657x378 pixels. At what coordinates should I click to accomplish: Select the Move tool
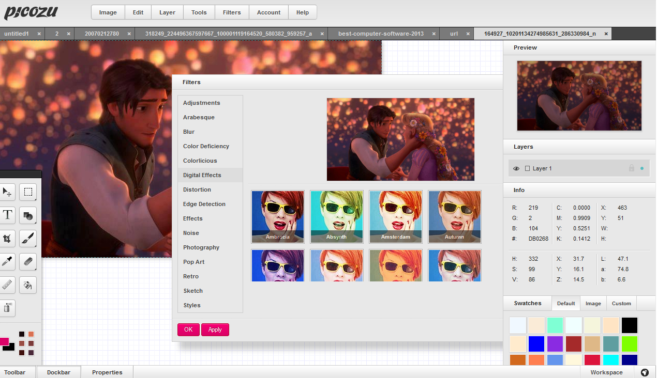[x=7, y=192]
